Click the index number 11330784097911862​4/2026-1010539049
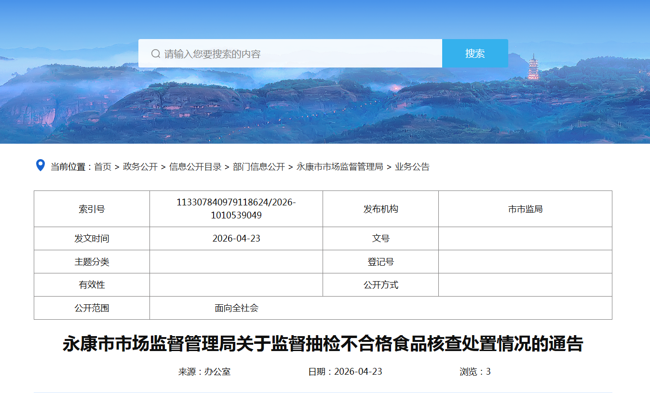650x393 pixels. [x=236, y=209]
